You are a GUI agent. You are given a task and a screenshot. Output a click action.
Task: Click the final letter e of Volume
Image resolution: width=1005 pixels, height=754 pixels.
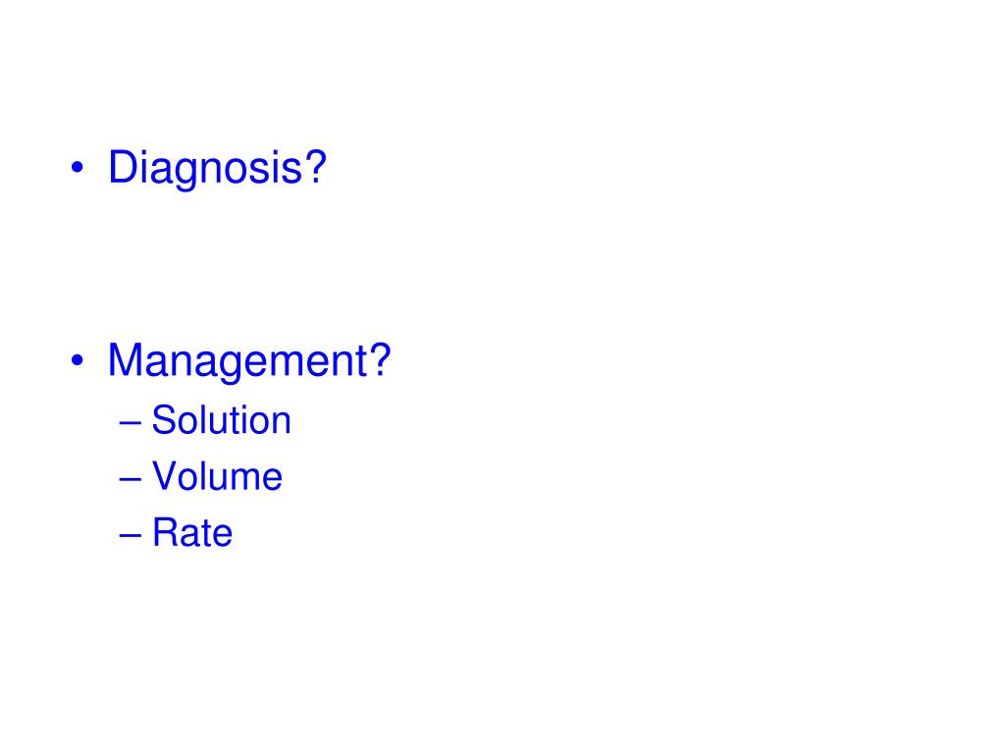(x=273, y=481)
